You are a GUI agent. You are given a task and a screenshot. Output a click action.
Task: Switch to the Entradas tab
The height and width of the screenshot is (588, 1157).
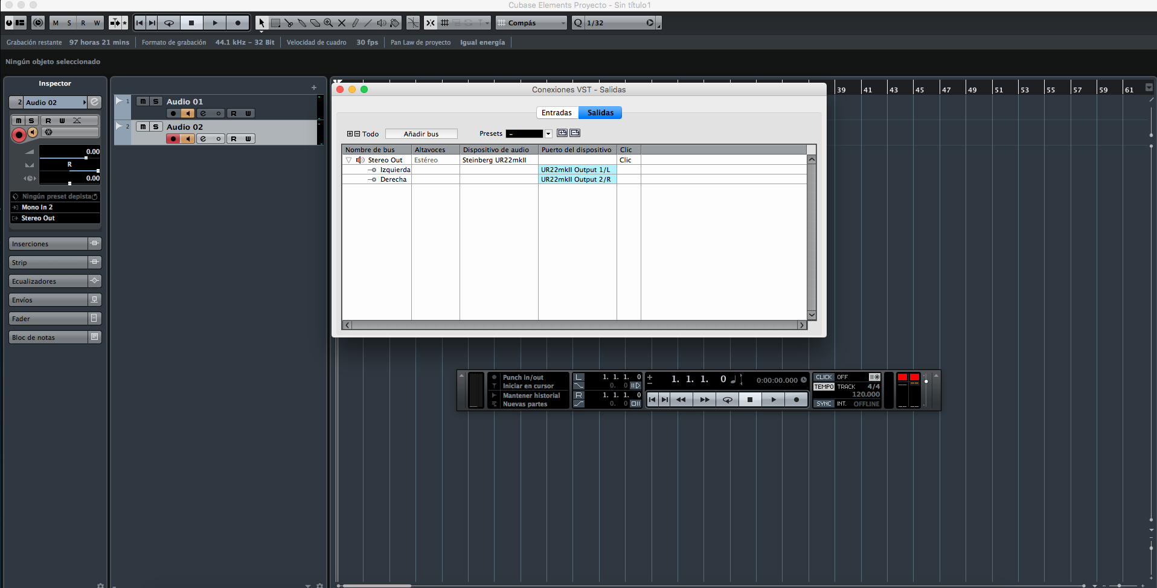pos(557,113)
